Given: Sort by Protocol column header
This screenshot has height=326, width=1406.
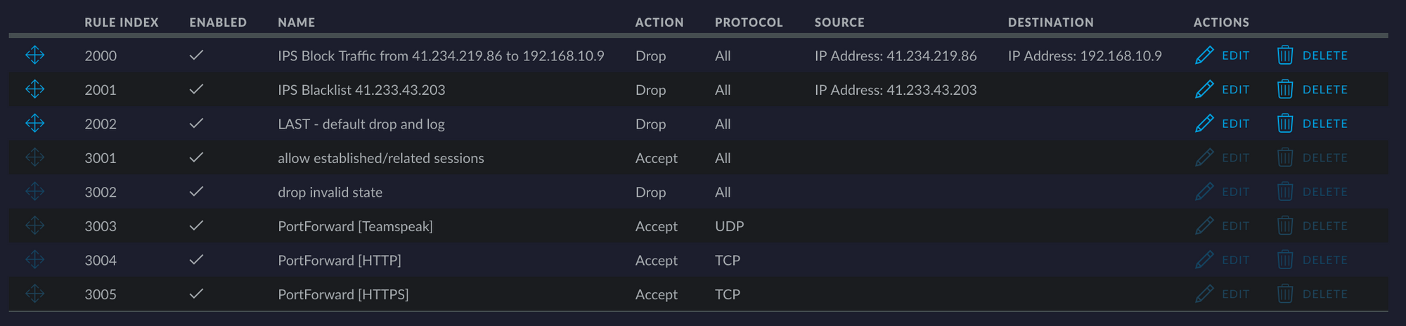Looking at the screenshot, I should [x=749, y=22].
